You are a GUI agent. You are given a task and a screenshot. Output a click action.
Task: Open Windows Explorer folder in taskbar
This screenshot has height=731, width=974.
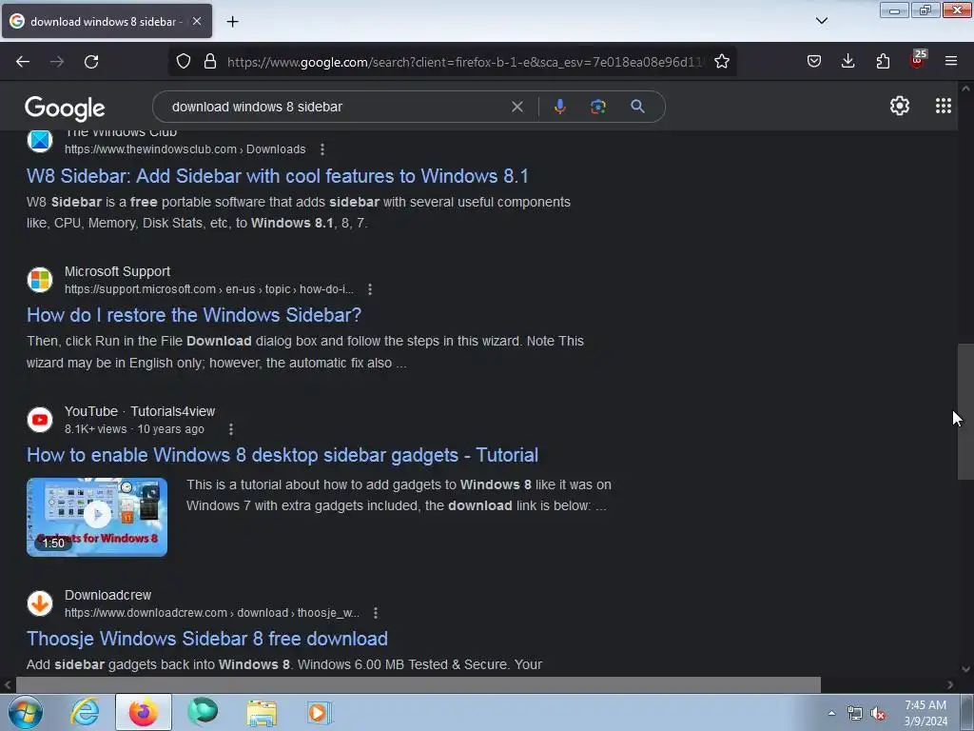(262, 712)
